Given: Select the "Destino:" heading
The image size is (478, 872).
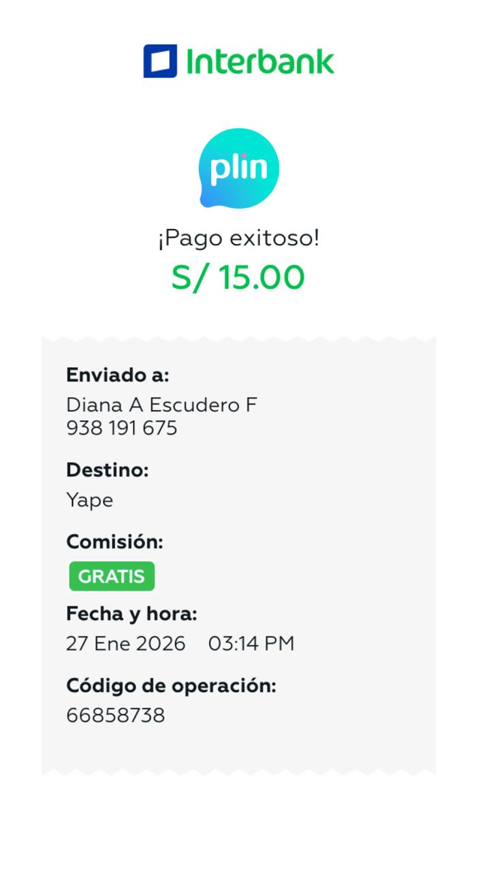Looking at the screenshot, I should click(107, 470).
